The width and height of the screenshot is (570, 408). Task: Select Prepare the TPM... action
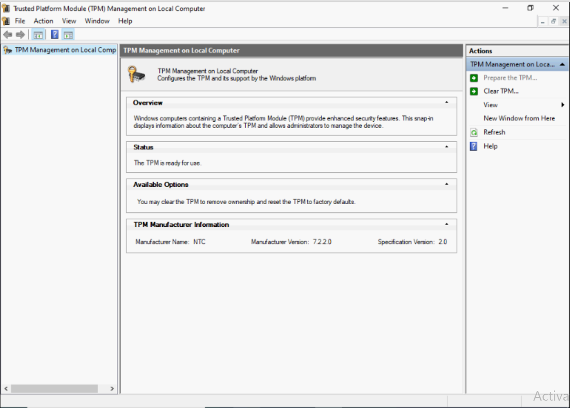[510, 78]
